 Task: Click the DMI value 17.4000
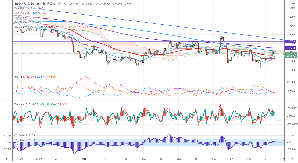click(x=52, y=77)
